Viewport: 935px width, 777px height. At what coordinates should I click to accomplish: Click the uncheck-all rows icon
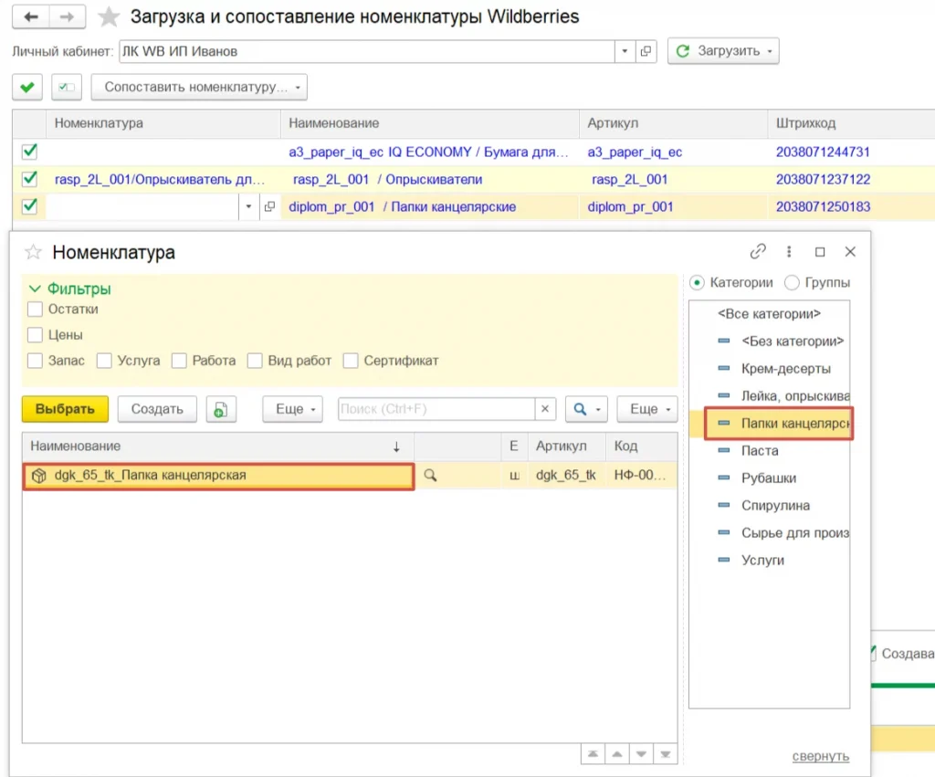[68, 88]
